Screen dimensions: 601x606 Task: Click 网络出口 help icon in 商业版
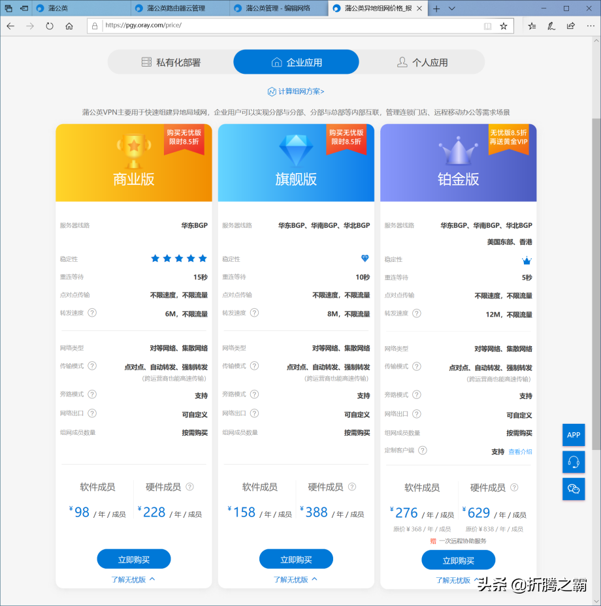pyautogui.click(x=92, y=413)
